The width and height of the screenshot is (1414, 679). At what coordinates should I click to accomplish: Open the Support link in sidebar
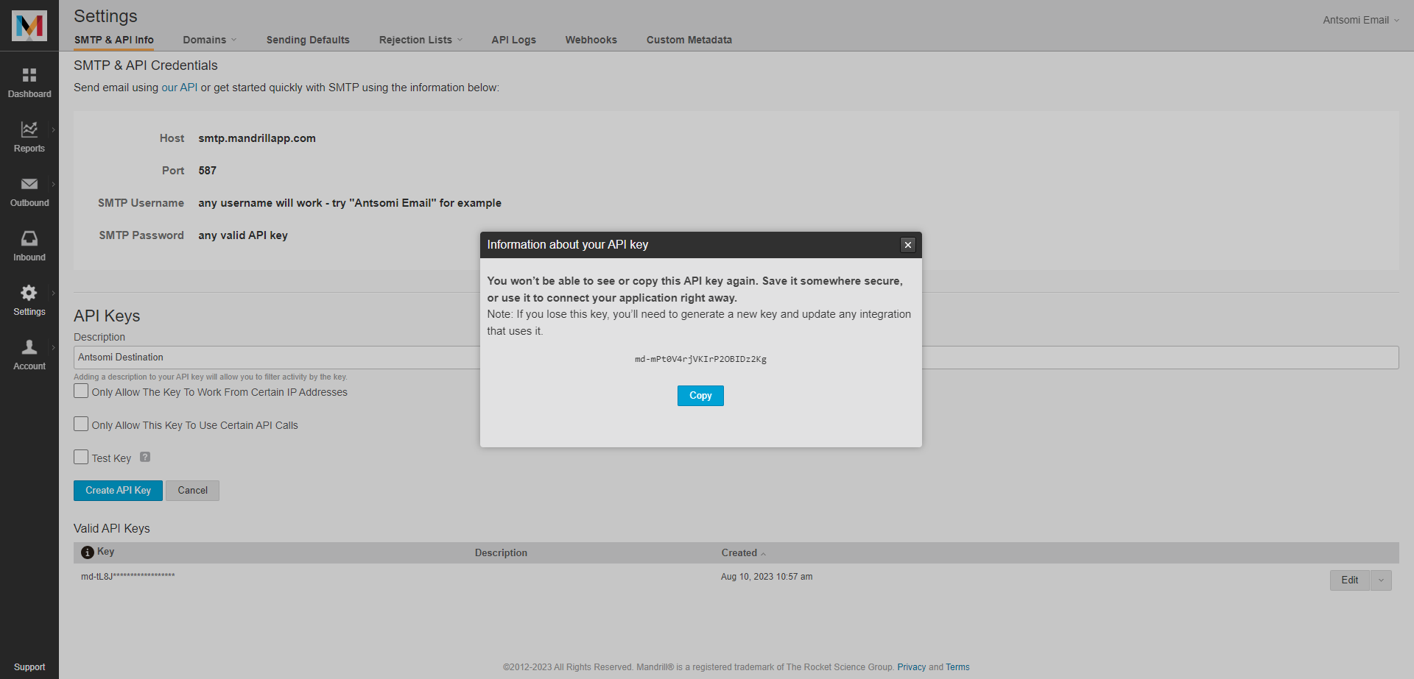coord(29,667)
